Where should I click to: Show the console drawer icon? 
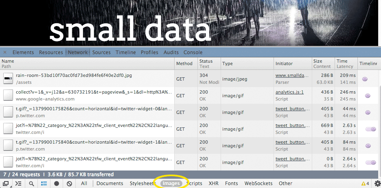tap(18, 184)
